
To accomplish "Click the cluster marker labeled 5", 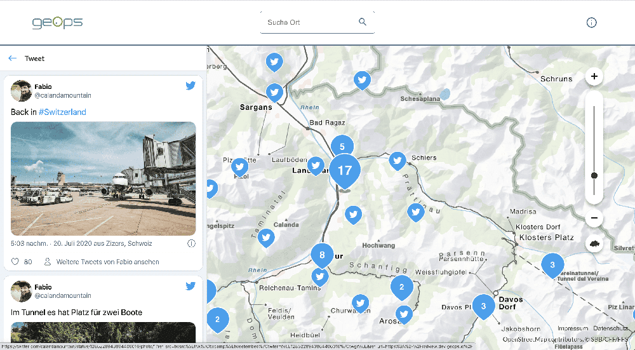I will [x=342, y=147].
